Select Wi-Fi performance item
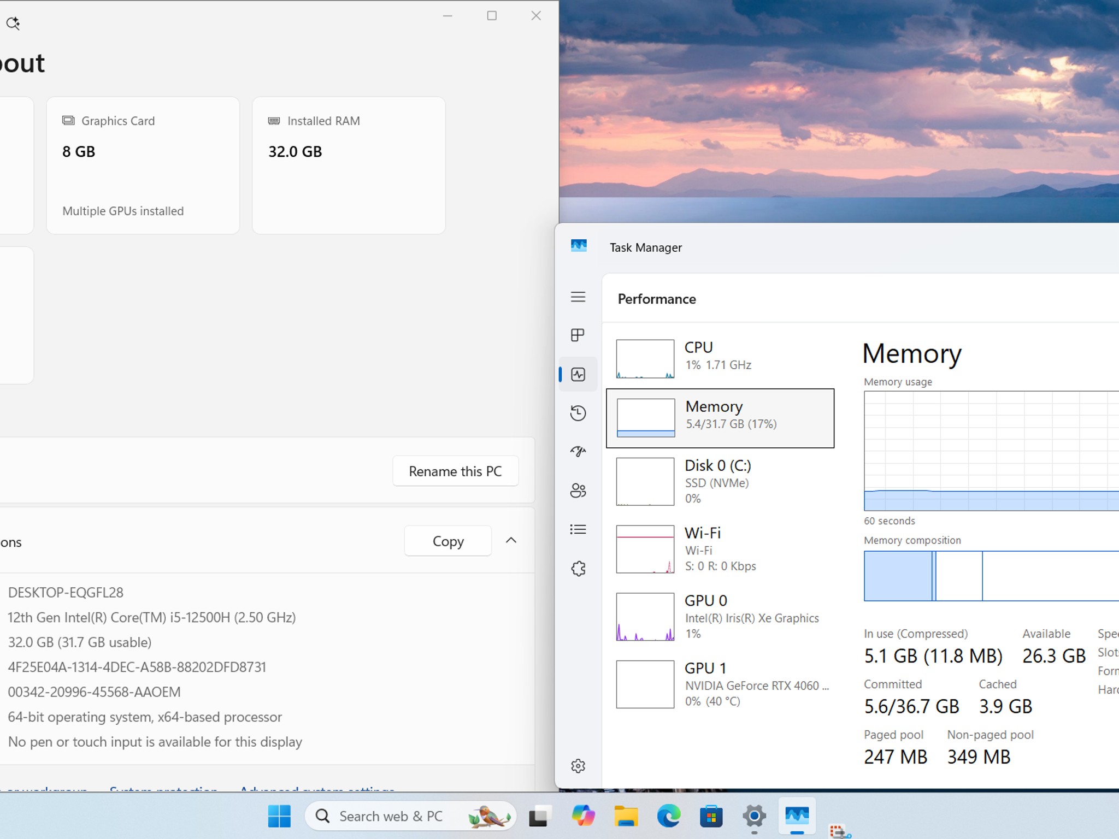 (720, 549)
